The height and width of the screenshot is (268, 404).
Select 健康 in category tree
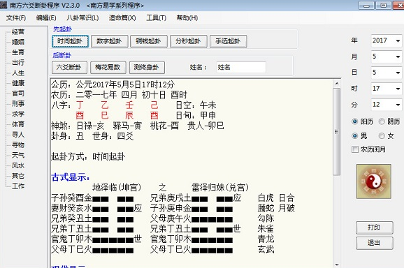[18, 83]
